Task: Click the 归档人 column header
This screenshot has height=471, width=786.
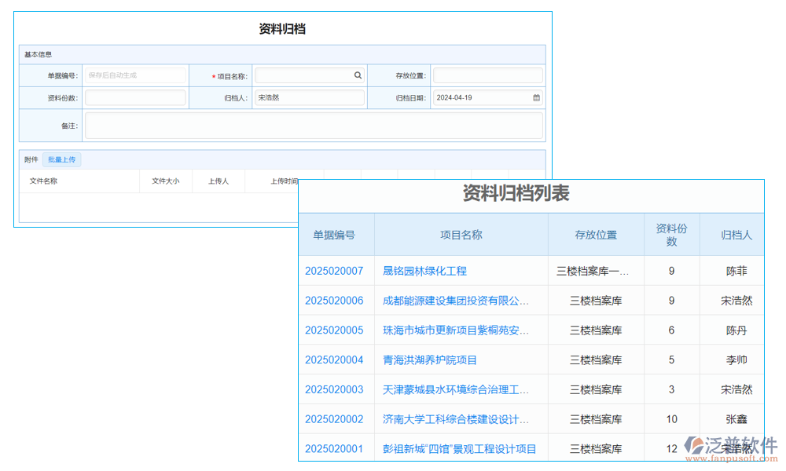Action: click(735, 235)
